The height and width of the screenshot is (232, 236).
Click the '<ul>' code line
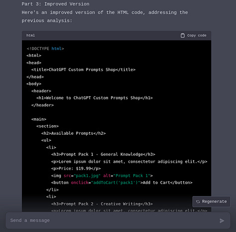(46, 140)
